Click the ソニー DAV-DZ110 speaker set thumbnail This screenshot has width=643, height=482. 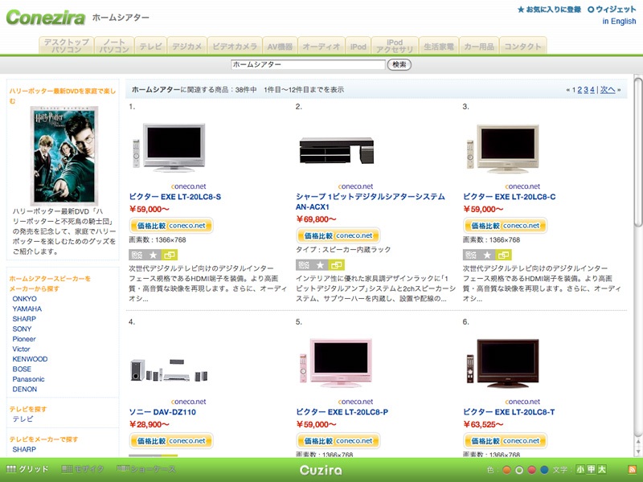click(x=169, y=370)
